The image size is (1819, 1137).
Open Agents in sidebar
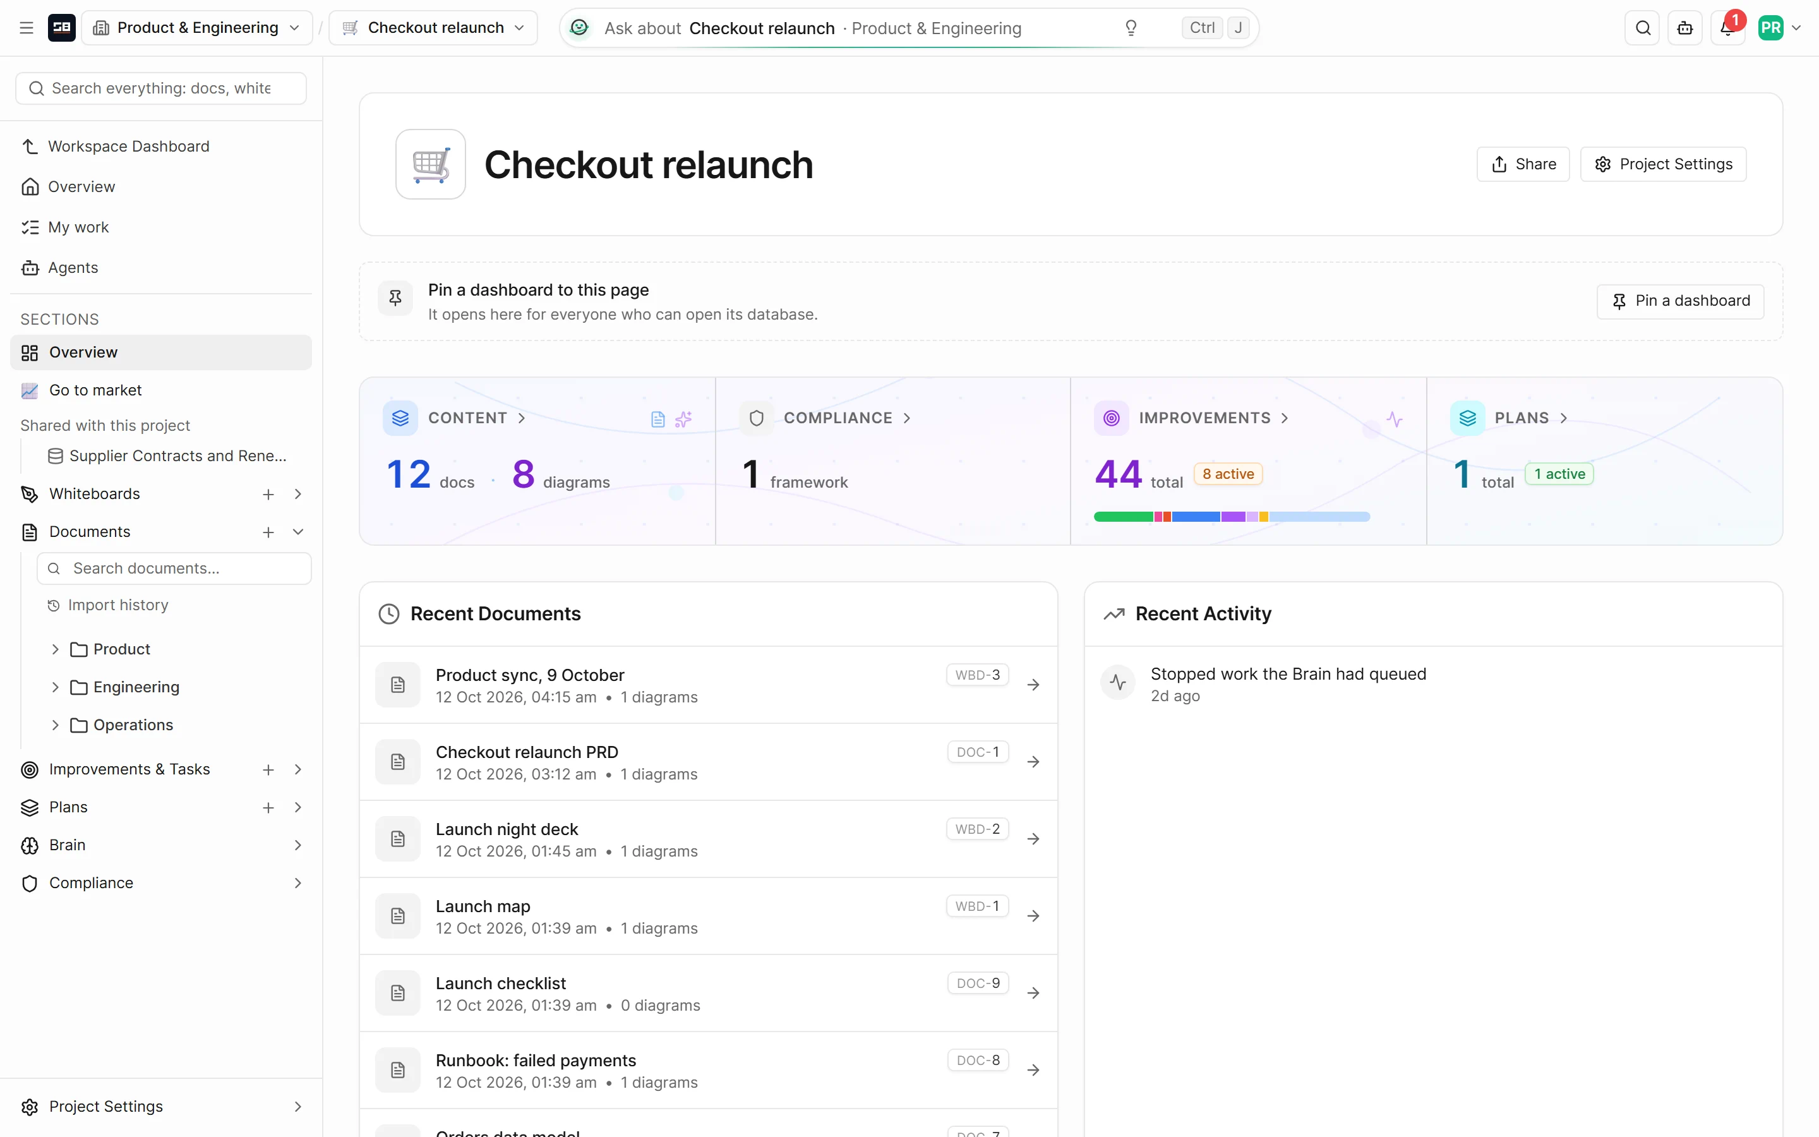click(x=161, y=268)
